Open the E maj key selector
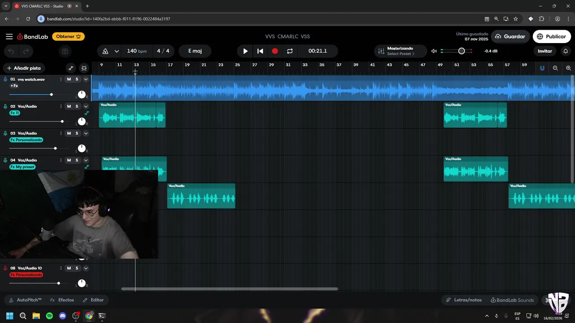 [x=195, y=51]
